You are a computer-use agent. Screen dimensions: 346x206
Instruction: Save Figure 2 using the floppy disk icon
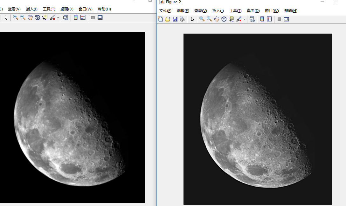tap(175, 19)
